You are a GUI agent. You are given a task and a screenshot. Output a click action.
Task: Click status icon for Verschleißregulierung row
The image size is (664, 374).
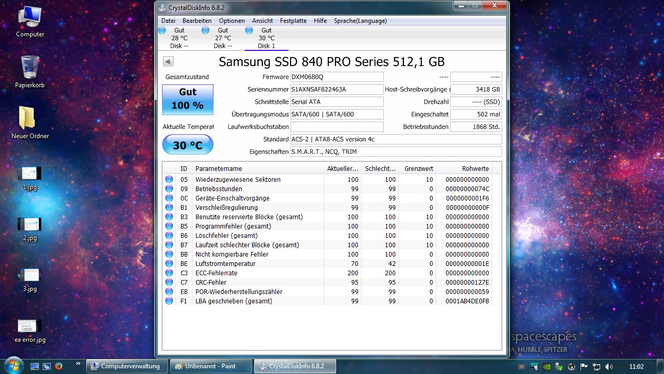pos(169,207)
